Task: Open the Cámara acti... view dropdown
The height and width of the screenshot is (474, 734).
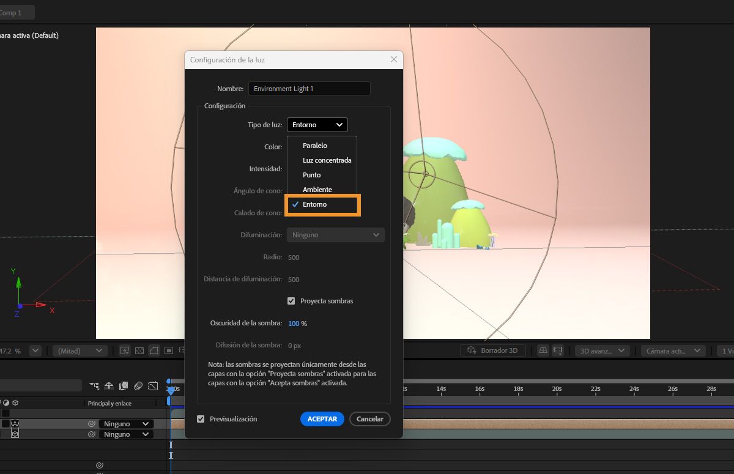Action: click(x=673, y=350)
